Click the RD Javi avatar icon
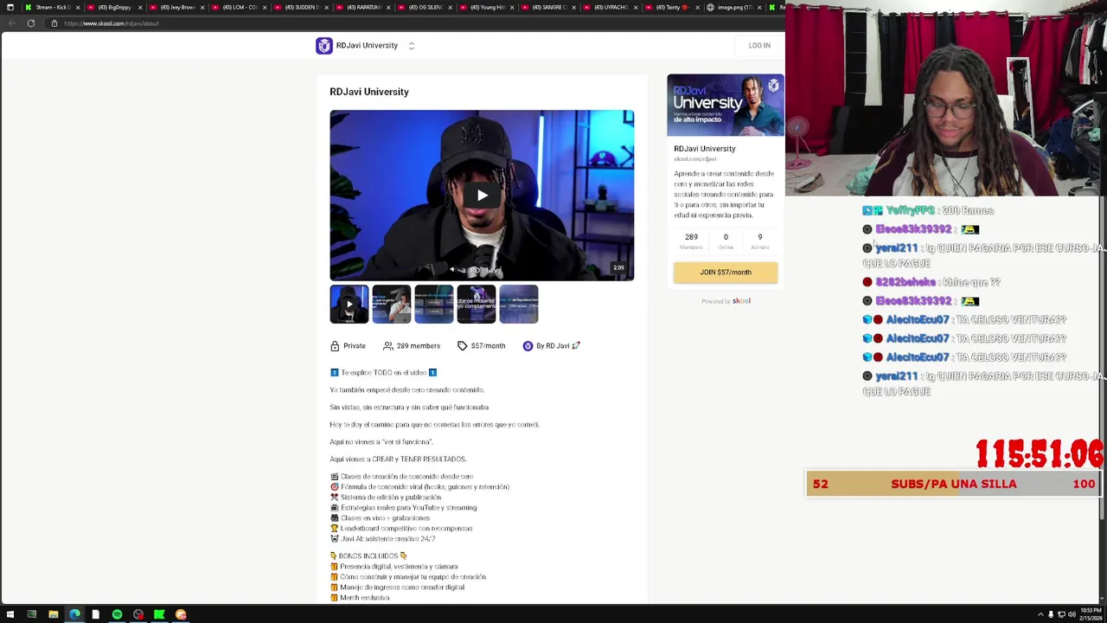This screenshot has width=1107, height=623. pyautogui.click(x=528, y=346)
